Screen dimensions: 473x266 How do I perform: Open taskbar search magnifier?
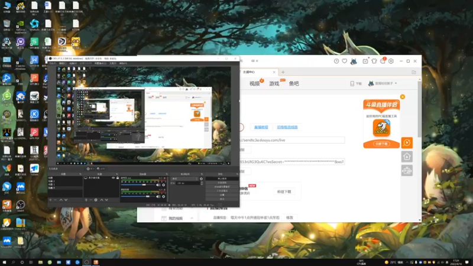(x=13, y=262)
